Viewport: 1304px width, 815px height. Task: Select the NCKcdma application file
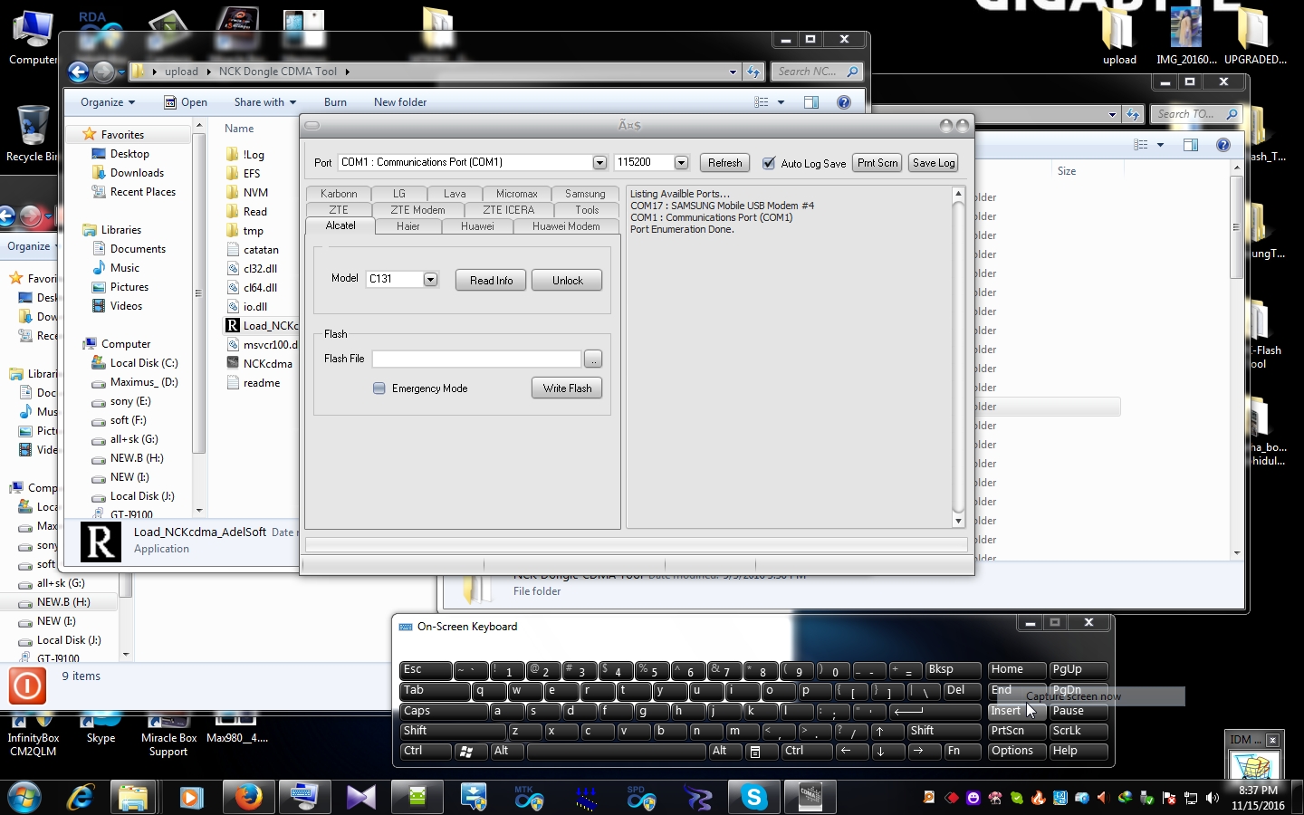tap(259, 364)
